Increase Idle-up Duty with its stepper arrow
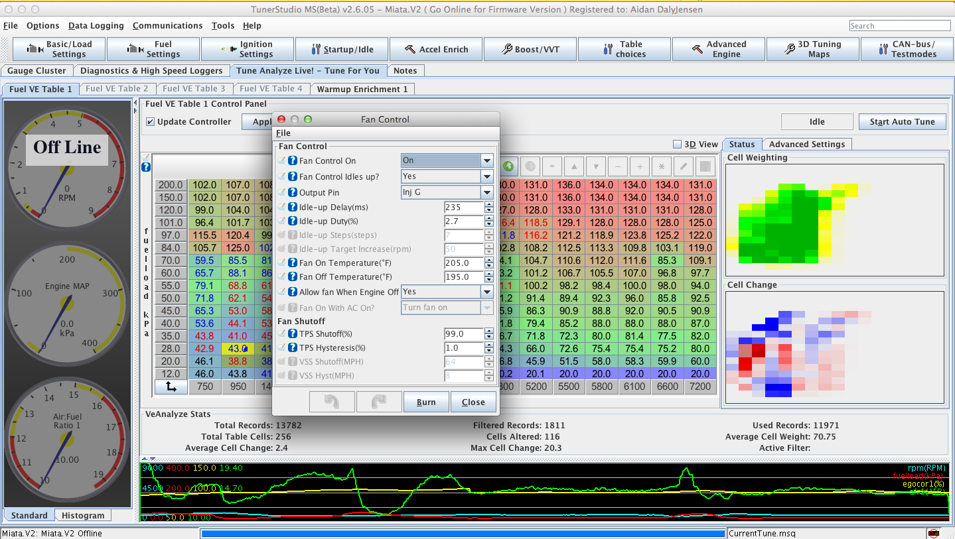This screenshot has height=539, width=955. [x=489, y=218]
